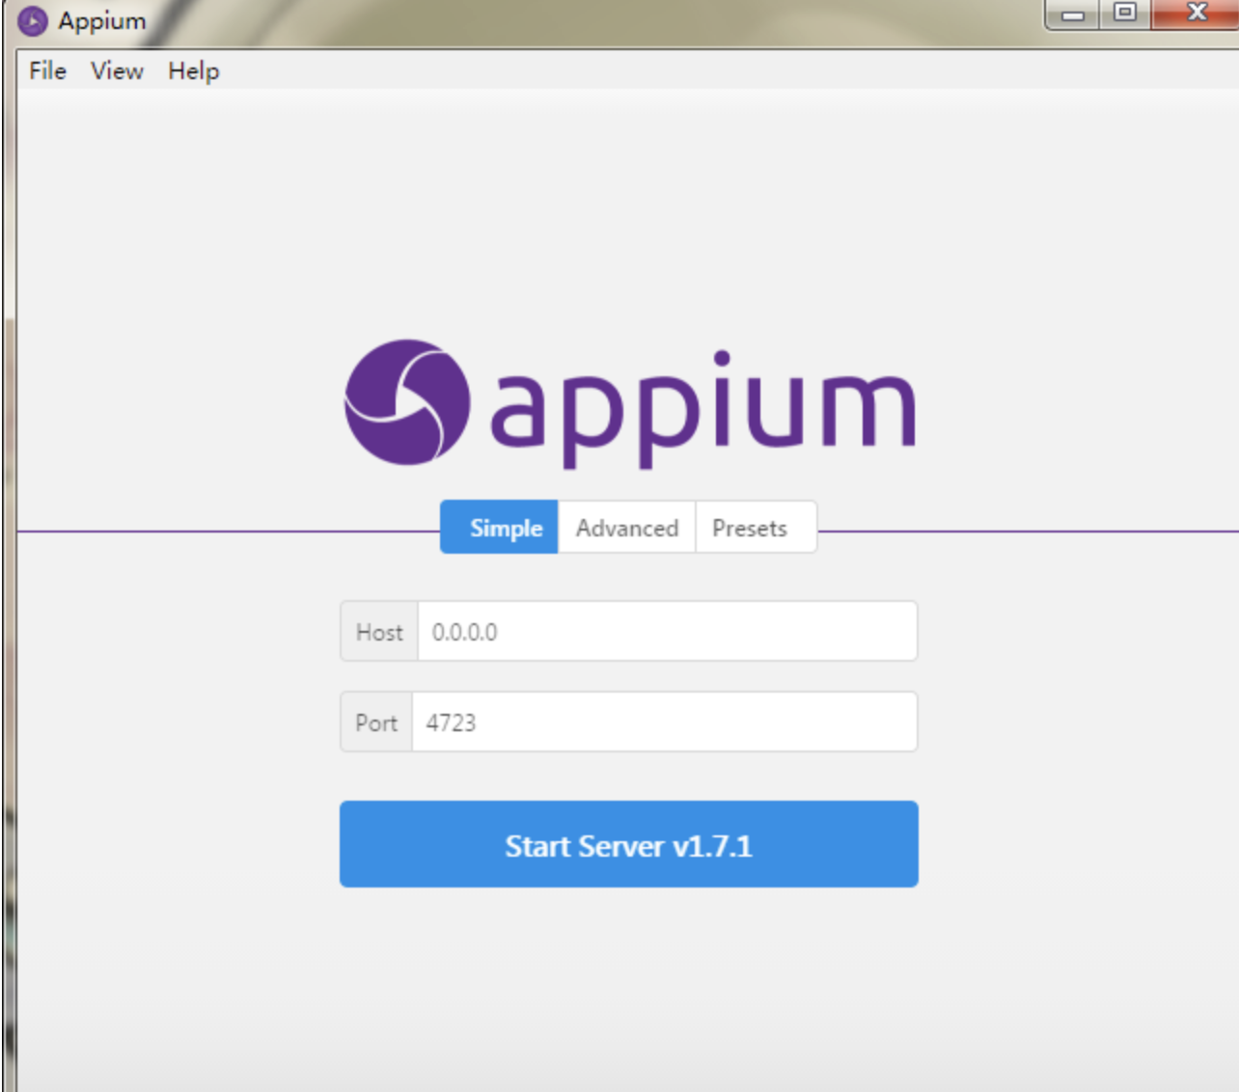This screenshot has width=1239, height=1092.
Task: Select the Simple tab
Action: 499,527
